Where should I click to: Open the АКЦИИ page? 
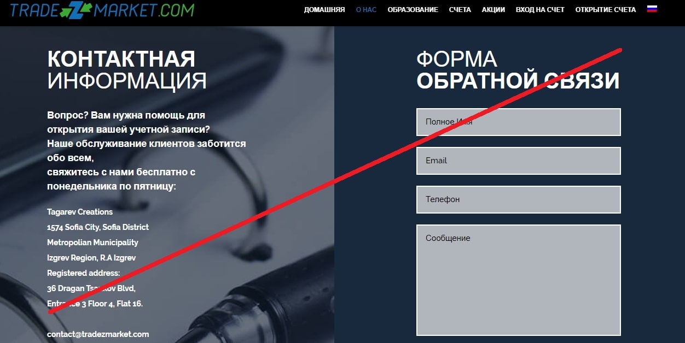coord(494,10)
